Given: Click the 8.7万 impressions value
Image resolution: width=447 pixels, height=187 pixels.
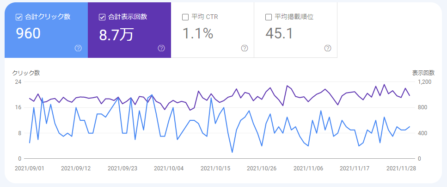Looking at the screenshot, I should click(x=116, y=34).
